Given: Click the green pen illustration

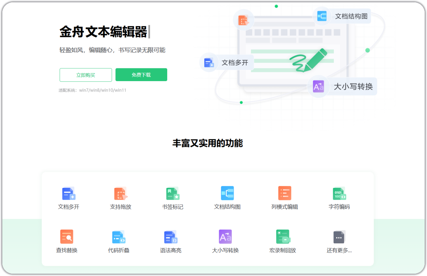Looking at the screenshot, I should click(309, 60).
